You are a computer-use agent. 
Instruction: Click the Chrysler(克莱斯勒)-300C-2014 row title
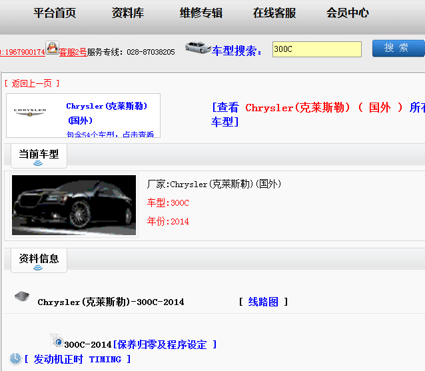tap(111, 302)
